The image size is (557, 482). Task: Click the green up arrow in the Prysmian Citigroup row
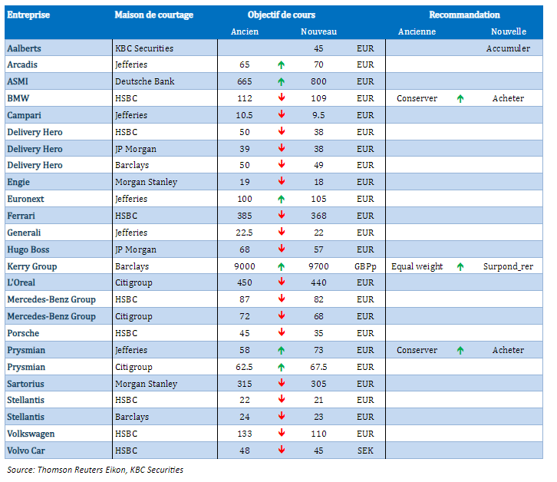point(282,367)
